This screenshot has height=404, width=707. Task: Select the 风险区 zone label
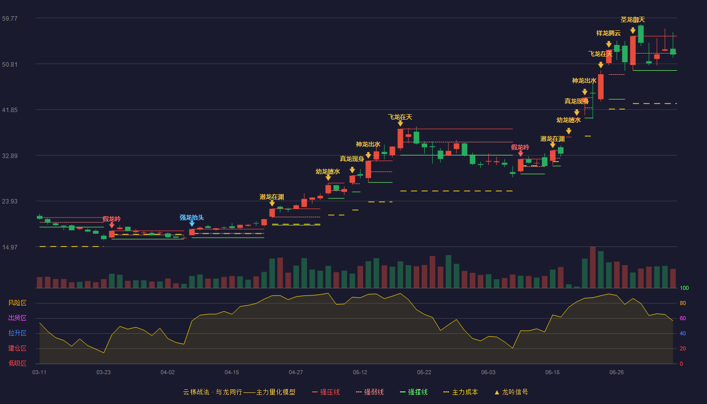point(18,303)
